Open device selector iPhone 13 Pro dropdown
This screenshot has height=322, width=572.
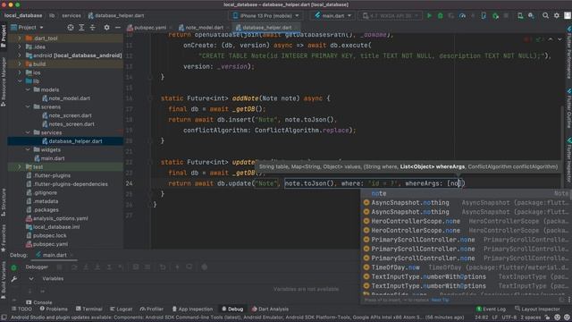tap(266, 16)
